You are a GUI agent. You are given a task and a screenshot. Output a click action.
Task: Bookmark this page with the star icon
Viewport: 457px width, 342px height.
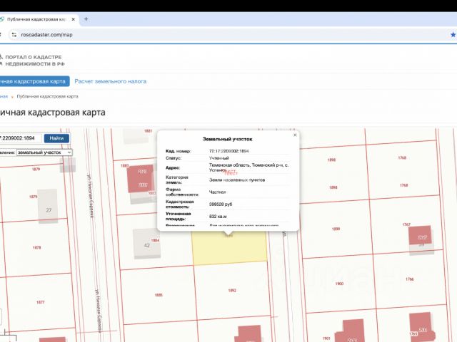point(453,35)
